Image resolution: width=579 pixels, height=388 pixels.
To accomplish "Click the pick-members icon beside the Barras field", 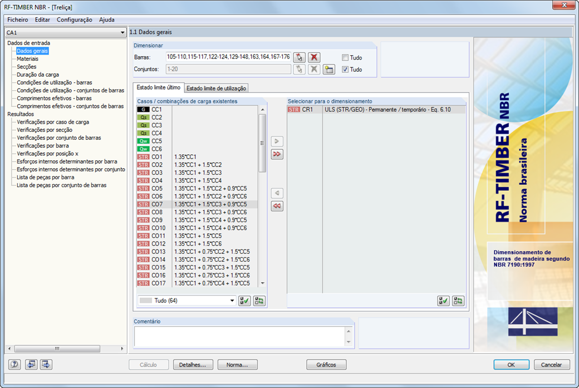I will tap(299, 57).
